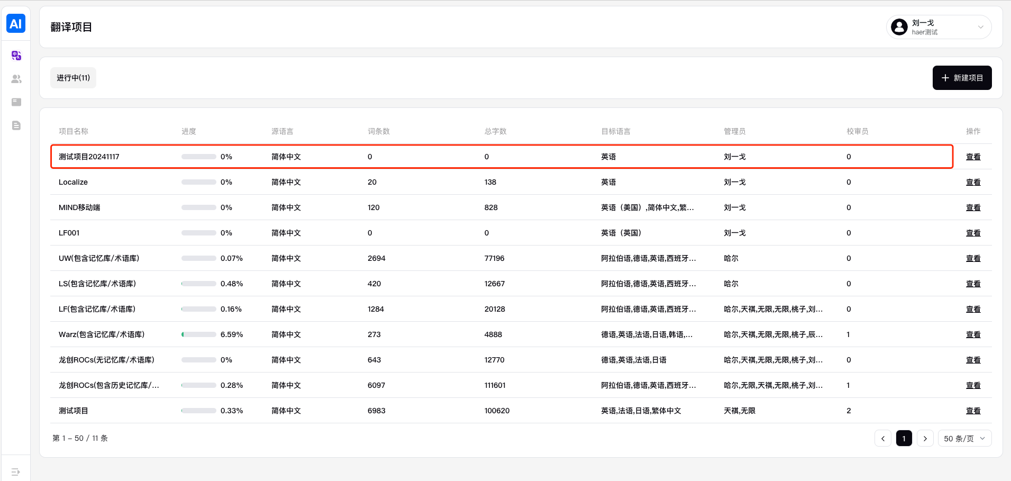The width and height of the screenshot is (1011, 481).
Task: Click the 项目名称 column header
Action: (x=74, y=131)
